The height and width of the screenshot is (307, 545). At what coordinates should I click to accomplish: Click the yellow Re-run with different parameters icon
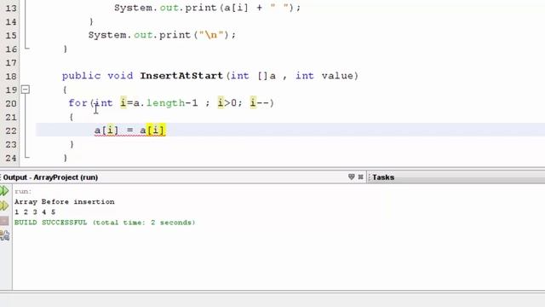(x=4, y=206)
